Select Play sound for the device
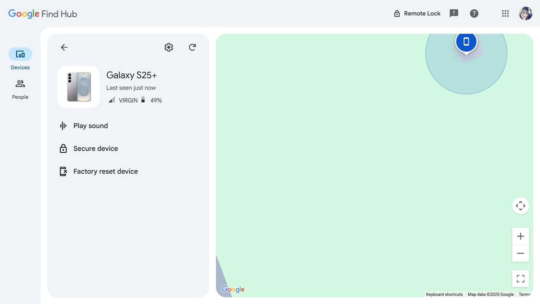Viewport: 540px width, 304px height. click(91, 125)
